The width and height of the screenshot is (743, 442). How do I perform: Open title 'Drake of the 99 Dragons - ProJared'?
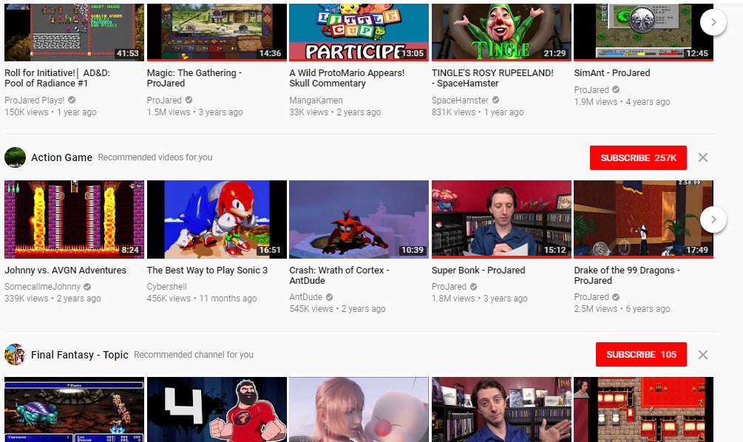click(627, 275)
